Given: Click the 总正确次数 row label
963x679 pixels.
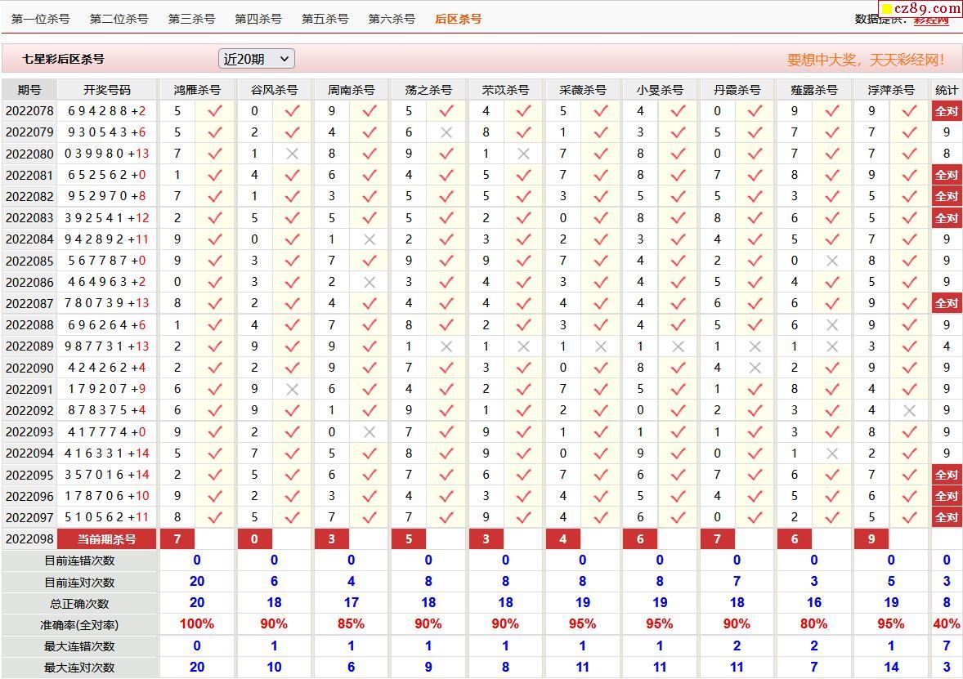Looking at the screenshot, I should pos(79,604).
